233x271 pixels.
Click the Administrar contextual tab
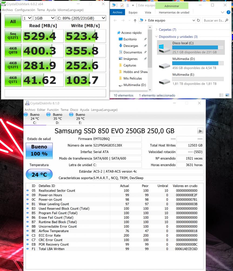click(x=172, y=6)
